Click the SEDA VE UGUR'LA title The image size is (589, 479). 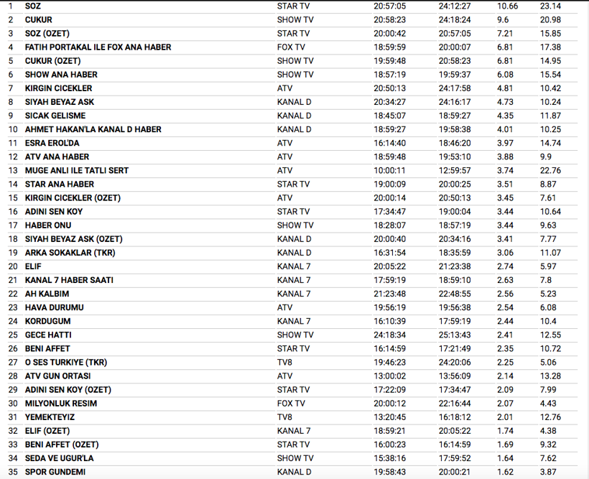(x=60, y=458)
